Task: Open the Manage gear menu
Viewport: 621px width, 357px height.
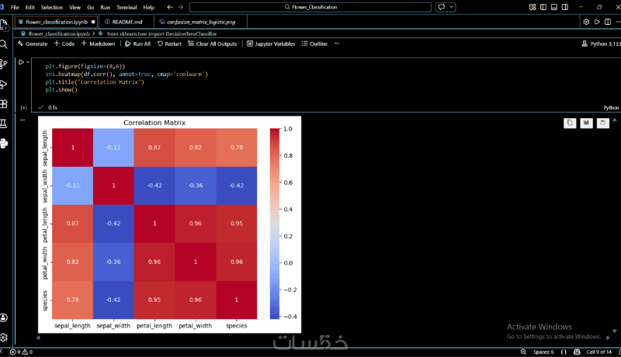Action: tap(4, 338)
